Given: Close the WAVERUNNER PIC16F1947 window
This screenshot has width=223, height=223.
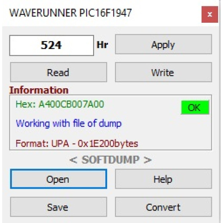Looking at the screenshot, I should click(210, 14).
